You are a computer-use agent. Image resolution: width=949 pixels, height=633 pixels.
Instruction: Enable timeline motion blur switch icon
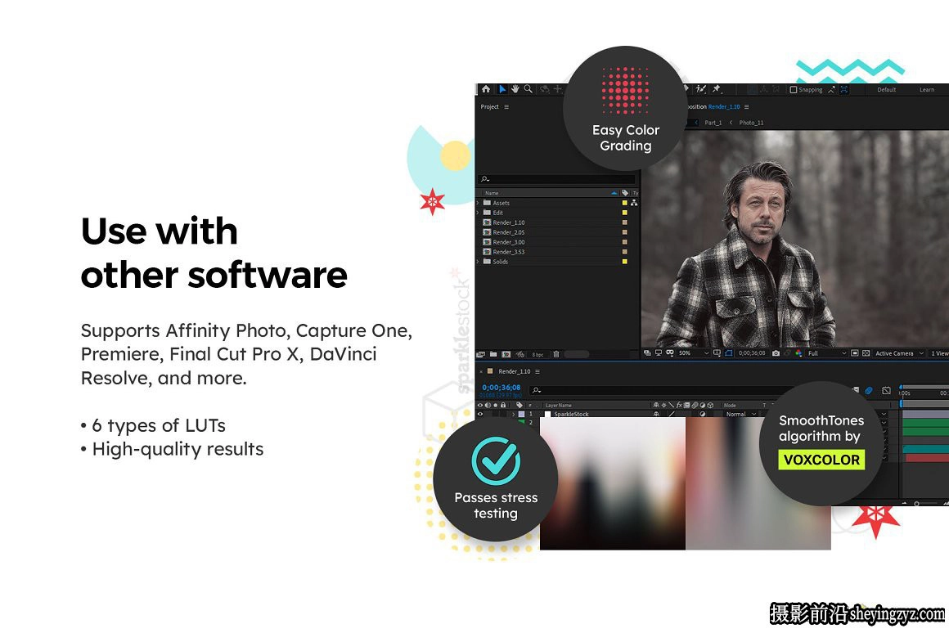click(x=869, y=391)
